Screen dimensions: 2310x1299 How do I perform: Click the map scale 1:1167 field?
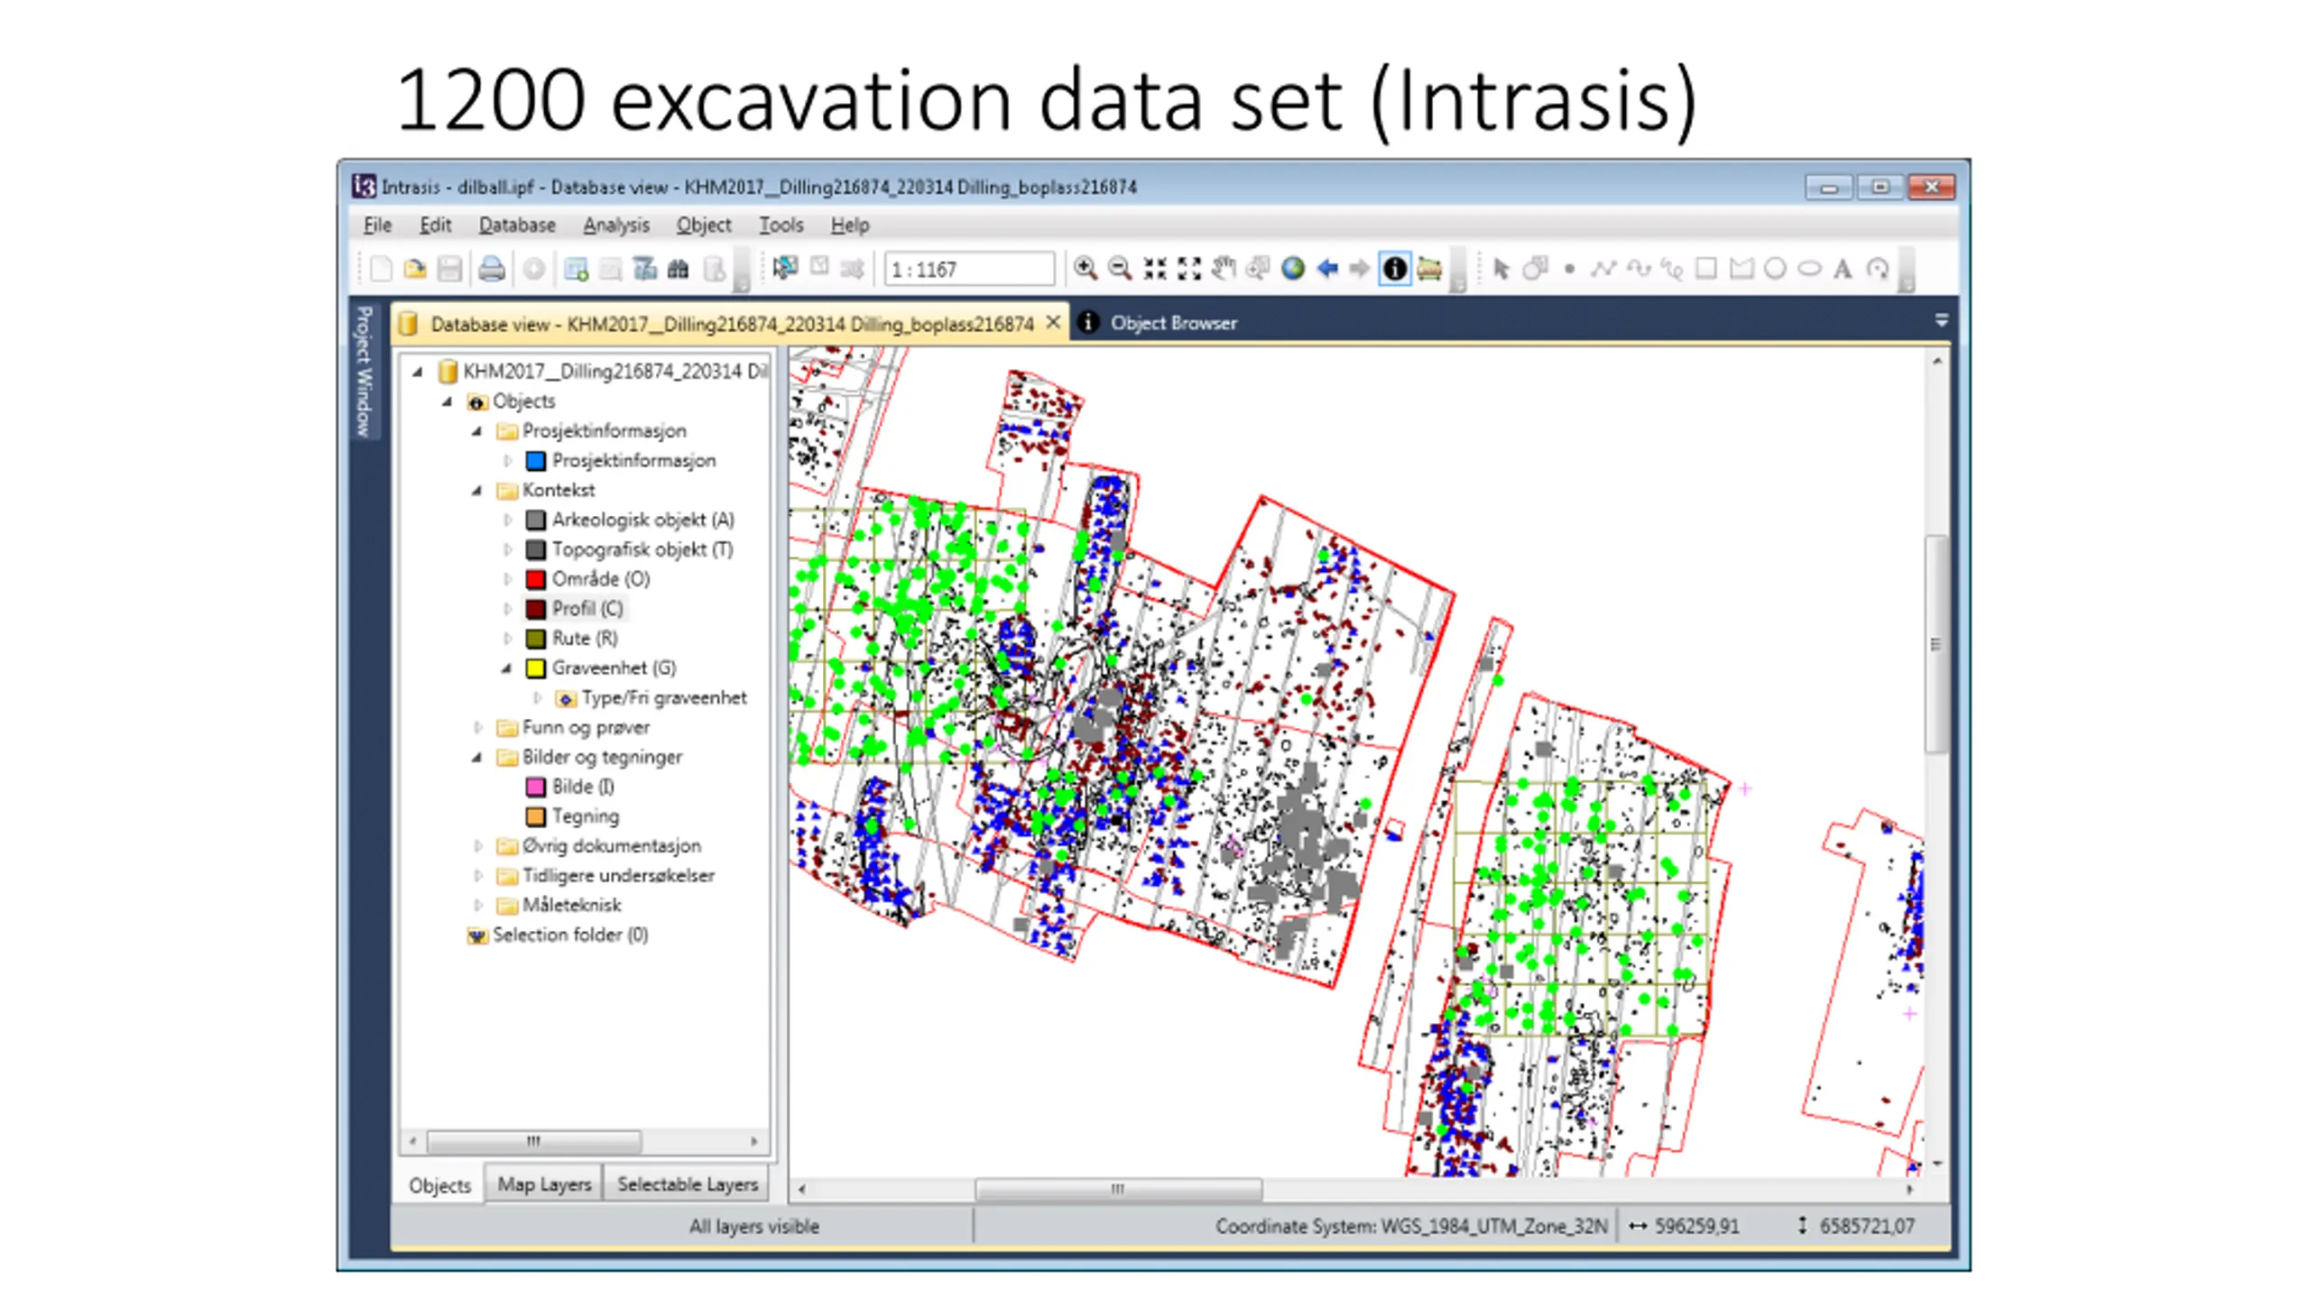click(969, 269)
